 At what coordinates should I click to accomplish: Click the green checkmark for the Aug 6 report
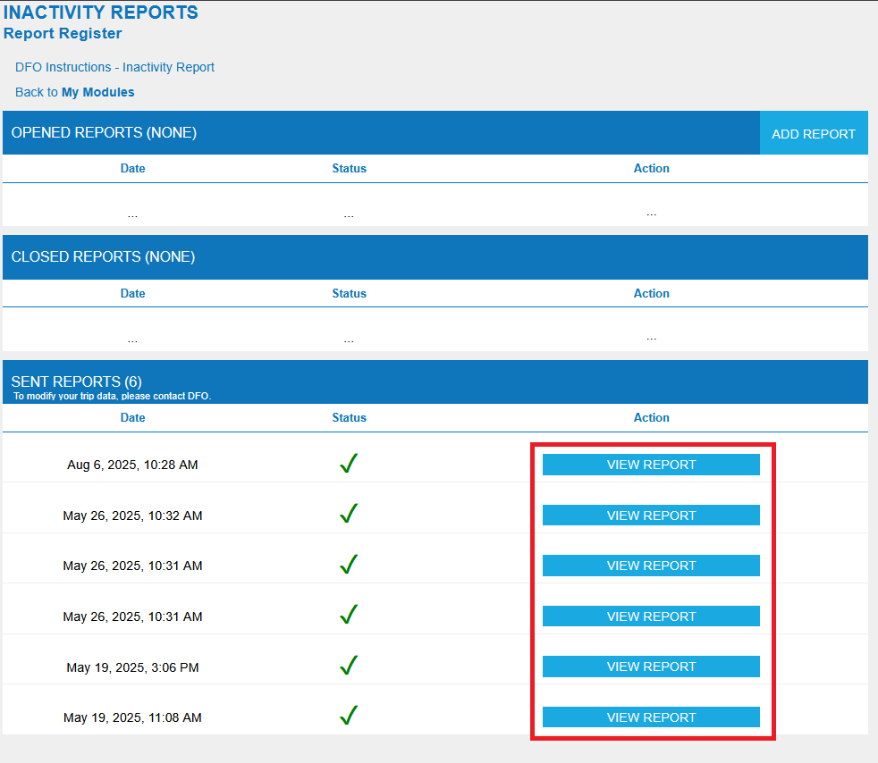click(x=348, y=463)
